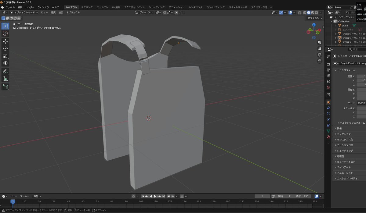
Task: Click the play animation button
Action: [x=155, y=196]
